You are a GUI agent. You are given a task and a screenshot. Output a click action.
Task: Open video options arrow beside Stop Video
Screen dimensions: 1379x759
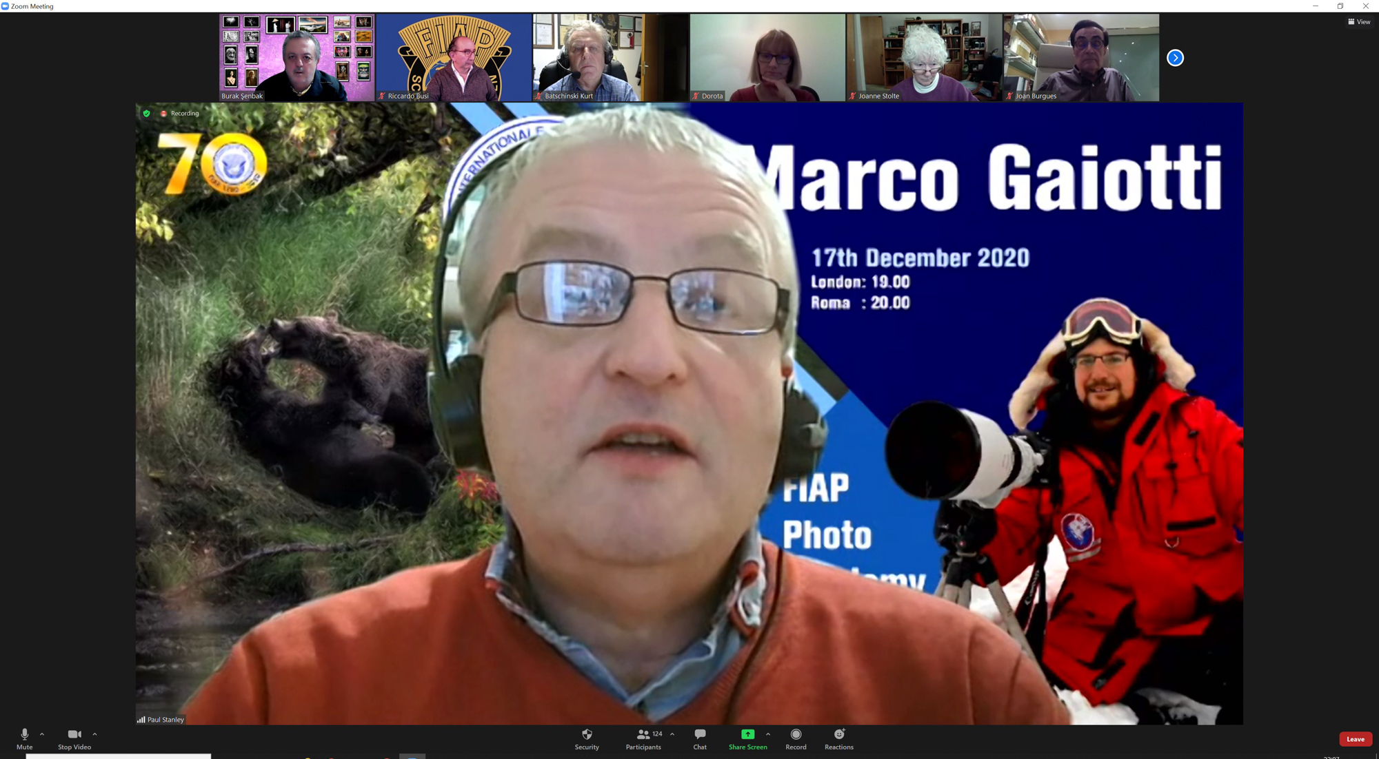click(x=94, y=734)
